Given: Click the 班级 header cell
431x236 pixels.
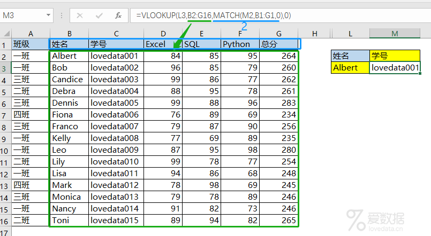Looking at the screenshot, I should pyautogui.click(x=31, y=44).
